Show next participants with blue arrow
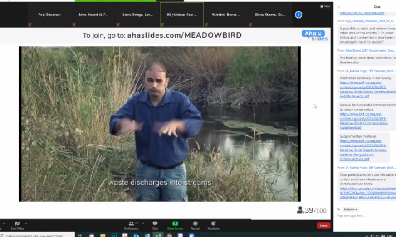 tap(298, 15)
